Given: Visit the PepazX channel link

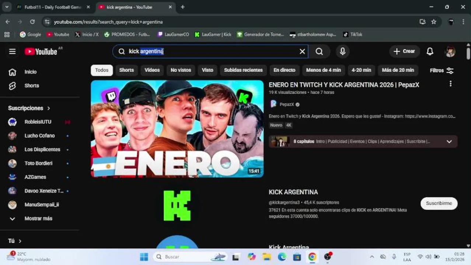Looking at the screenshot, I should [287, 105].
